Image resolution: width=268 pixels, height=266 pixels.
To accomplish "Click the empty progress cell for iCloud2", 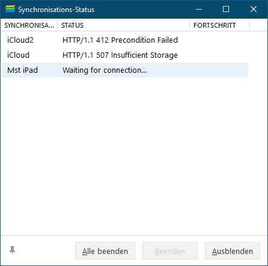I will pos(219,40).
